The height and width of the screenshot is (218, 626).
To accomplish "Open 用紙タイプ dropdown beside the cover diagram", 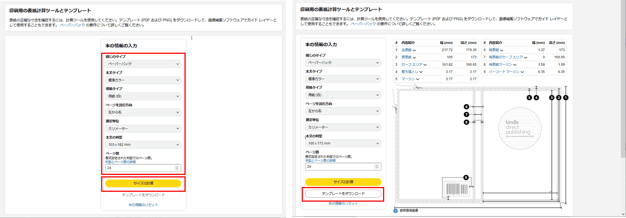I will [x=343, y=95].
